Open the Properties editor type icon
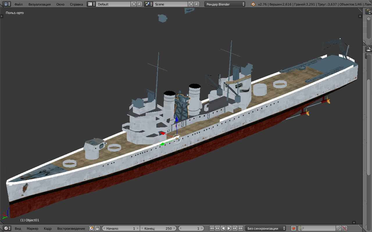This screenshot has height=232, width=372. click(368, 49)
